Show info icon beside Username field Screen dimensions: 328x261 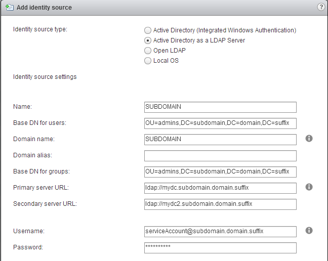click(309, 231)
